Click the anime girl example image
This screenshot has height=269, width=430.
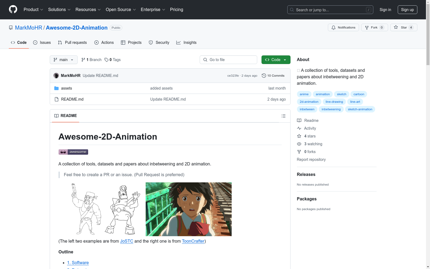[188, 209]
